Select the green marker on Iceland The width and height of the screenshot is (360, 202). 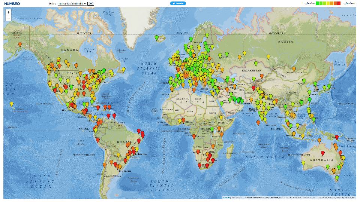(157, 37)
